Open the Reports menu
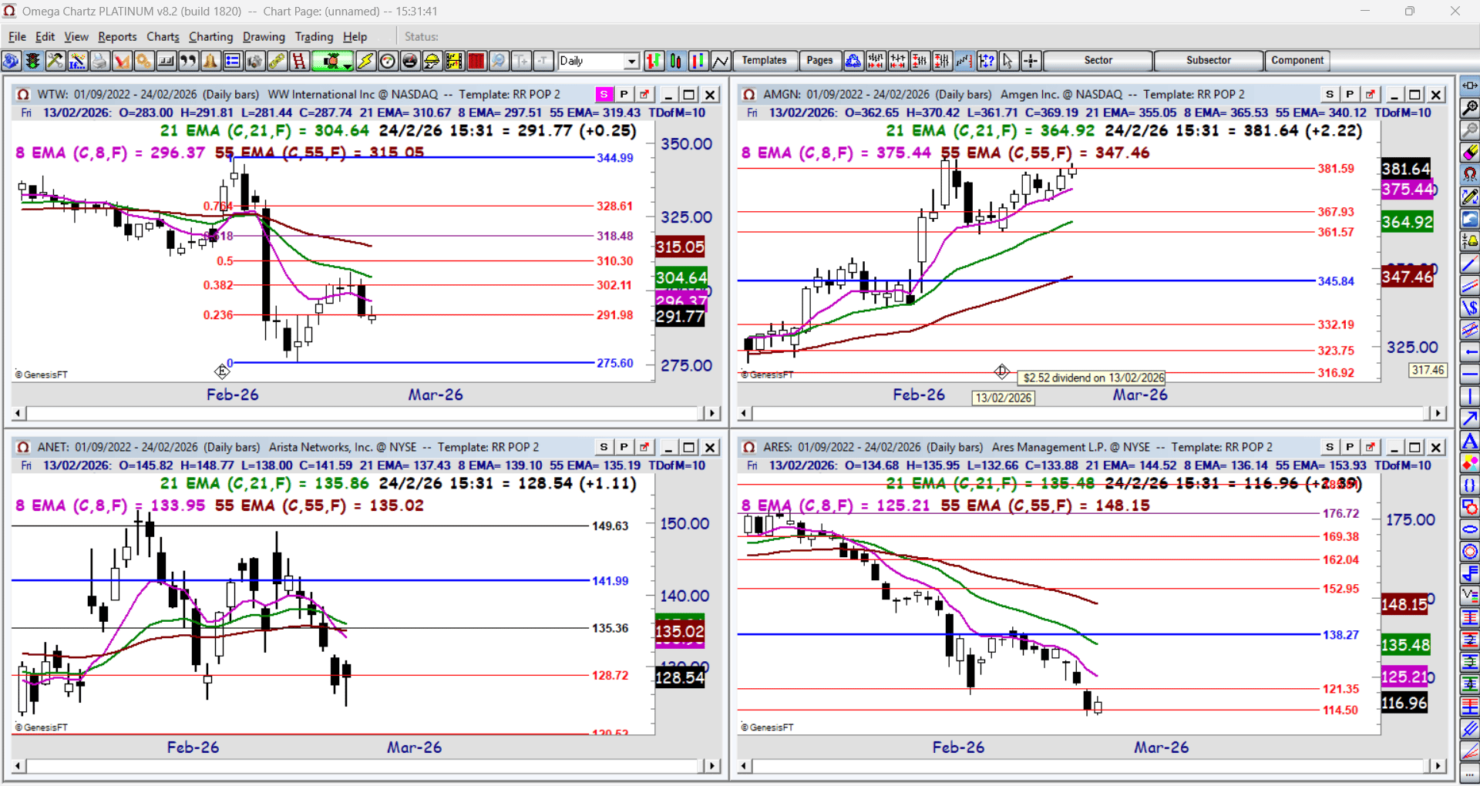The height and width of the screenshot is (786, 1480). pos(117,36)
